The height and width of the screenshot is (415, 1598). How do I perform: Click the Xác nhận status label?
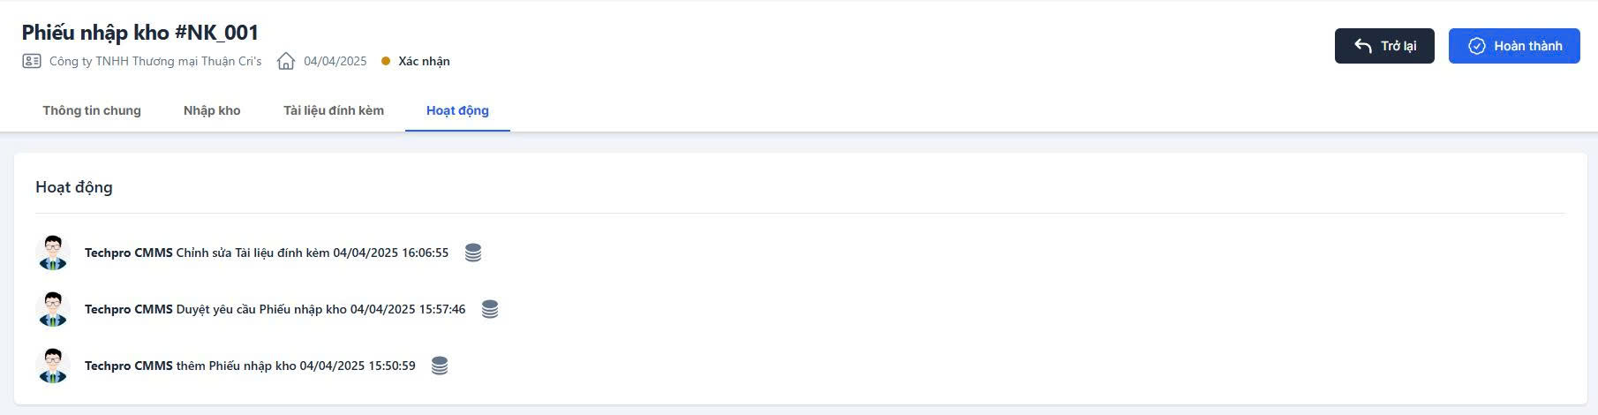tap(424, 62)
